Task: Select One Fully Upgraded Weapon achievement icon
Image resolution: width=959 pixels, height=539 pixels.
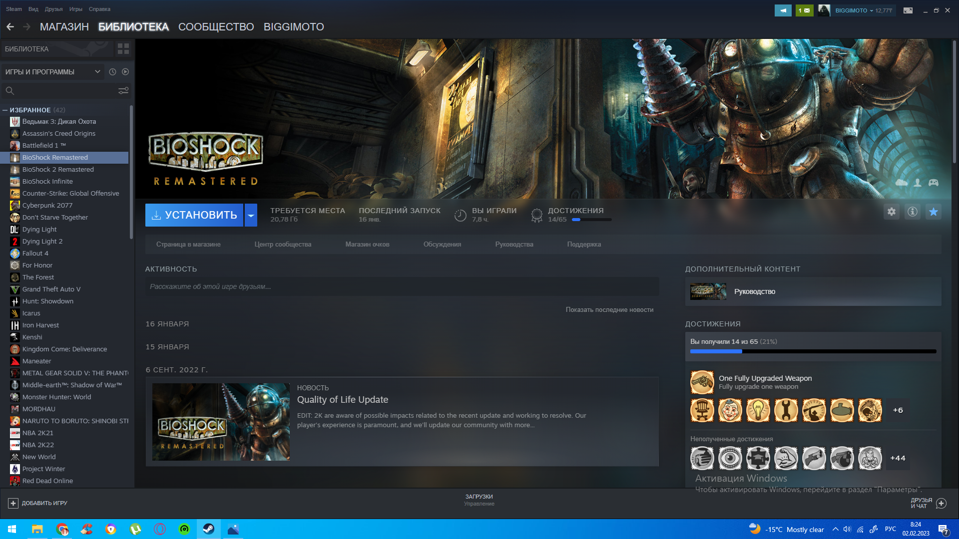Action: (x=702, y=382)
